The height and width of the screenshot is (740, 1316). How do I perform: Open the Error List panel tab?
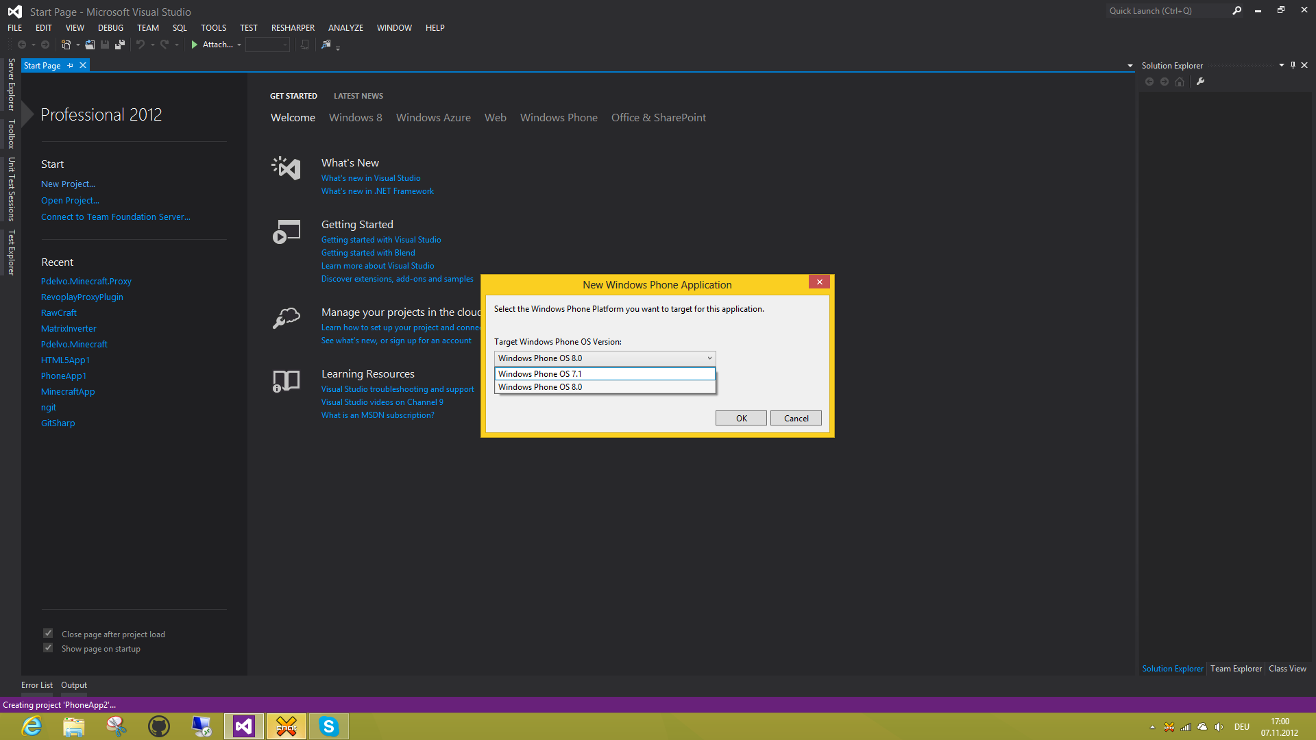(x=37, y=685)
